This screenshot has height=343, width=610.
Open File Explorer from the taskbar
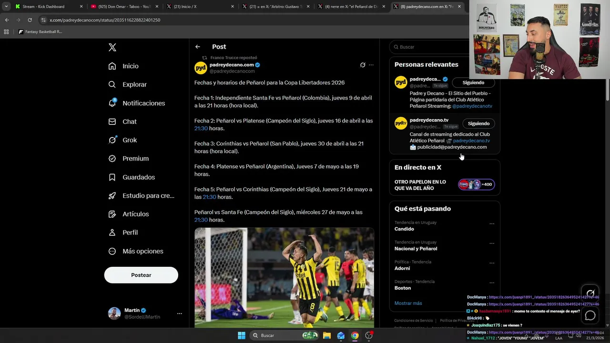(327, 335)
